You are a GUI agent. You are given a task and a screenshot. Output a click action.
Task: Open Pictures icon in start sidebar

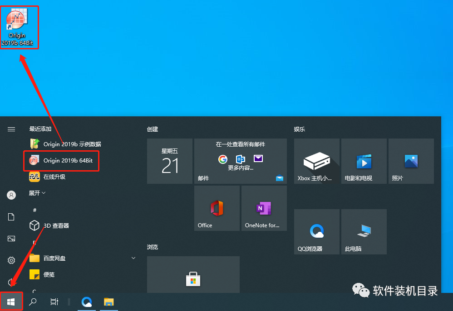pyautogui.click(x=11, y=239)
